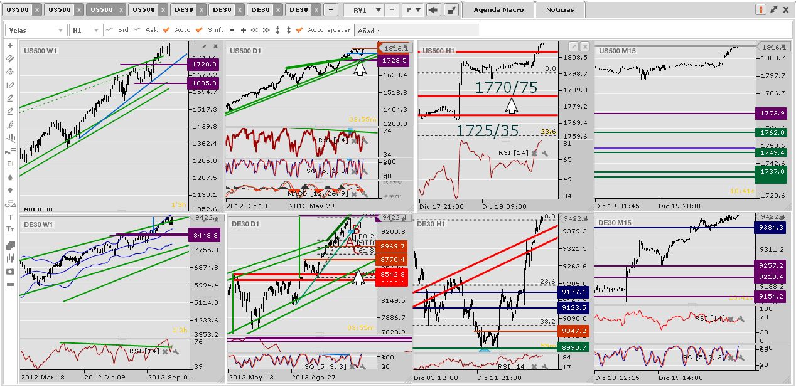Toggle the Ask line checkbox
The image size is (796, 387).
point(137,29)
